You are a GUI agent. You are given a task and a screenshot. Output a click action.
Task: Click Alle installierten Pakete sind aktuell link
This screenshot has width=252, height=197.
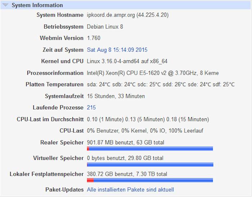click(130, 189)
